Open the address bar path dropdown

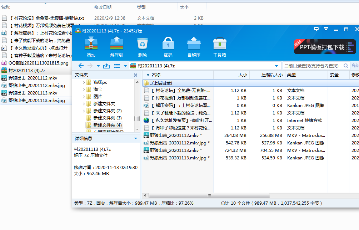(x=276, y=66)
